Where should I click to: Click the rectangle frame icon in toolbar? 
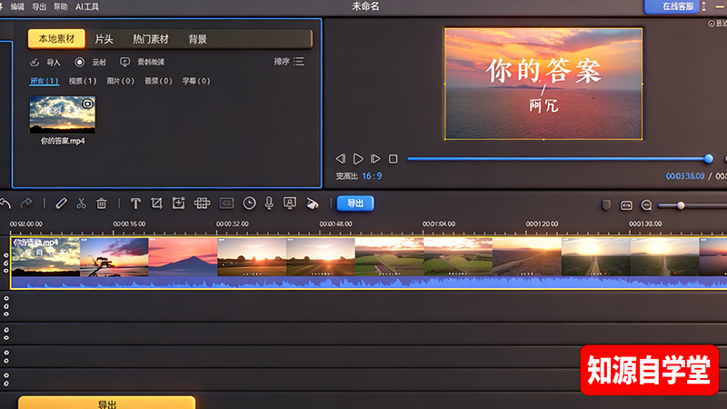(x=226, y=203)
